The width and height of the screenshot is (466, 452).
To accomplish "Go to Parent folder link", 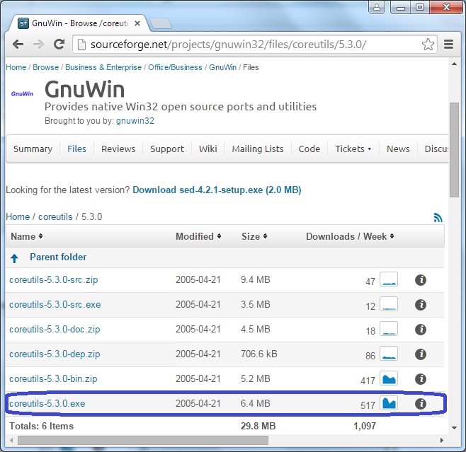I will click(58, 257).
